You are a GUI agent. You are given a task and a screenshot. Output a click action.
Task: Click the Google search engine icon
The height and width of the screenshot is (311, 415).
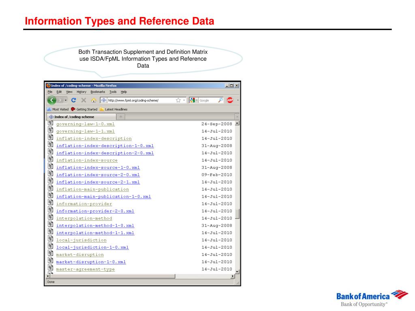pos(193,100)
